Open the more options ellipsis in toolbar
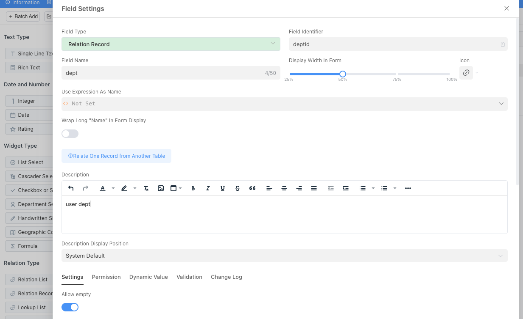 tap(408, 188)
